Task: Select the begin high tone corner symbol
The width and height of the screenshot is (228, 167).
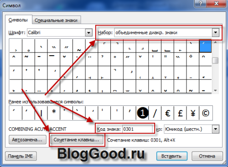Action: point(104,46)
